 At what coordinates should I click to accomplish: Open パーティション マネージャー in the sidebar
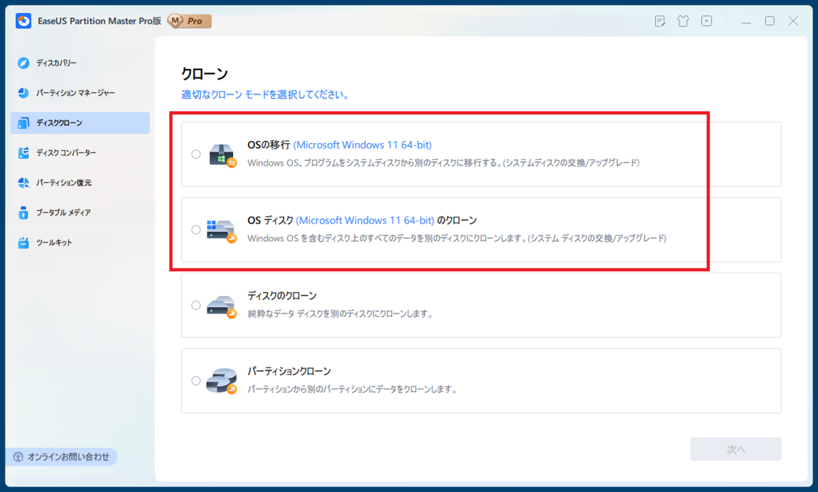coord(80,93)
